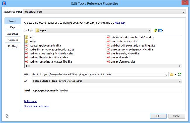The image size is (190, 123).
Task: Open the Look in folder dropdown
Action: coord(149,30)
